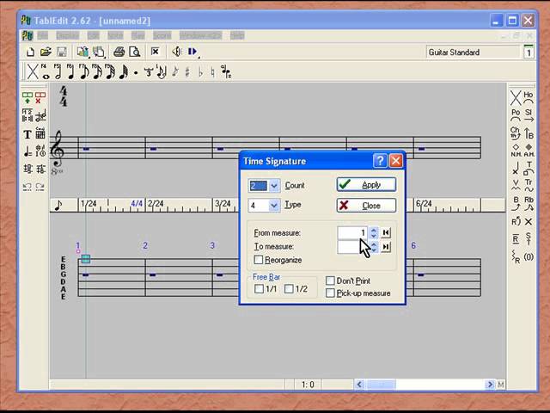Open the Help menu
The width and height of the screenshot is (550, 413).
(x=237, y=35)
